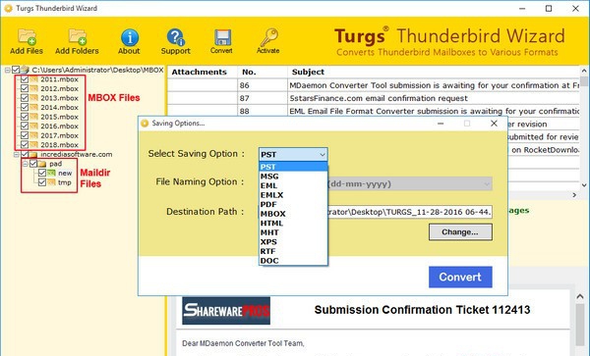Click the Activate key icon
The height and width of the screenshot is (356, 590).
268,37
